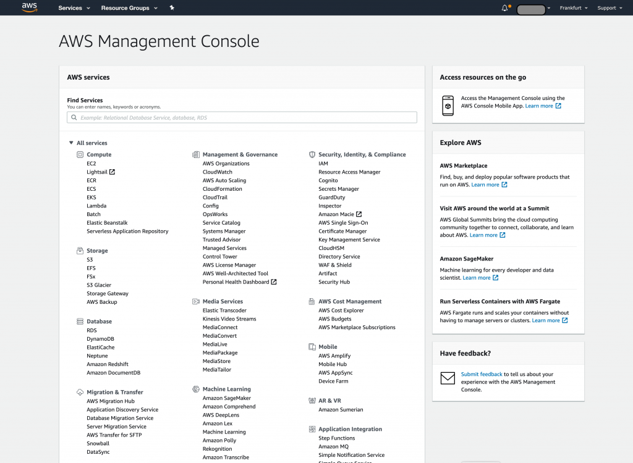Open the Services dropdown menu
633x463 pixels.
74,8
